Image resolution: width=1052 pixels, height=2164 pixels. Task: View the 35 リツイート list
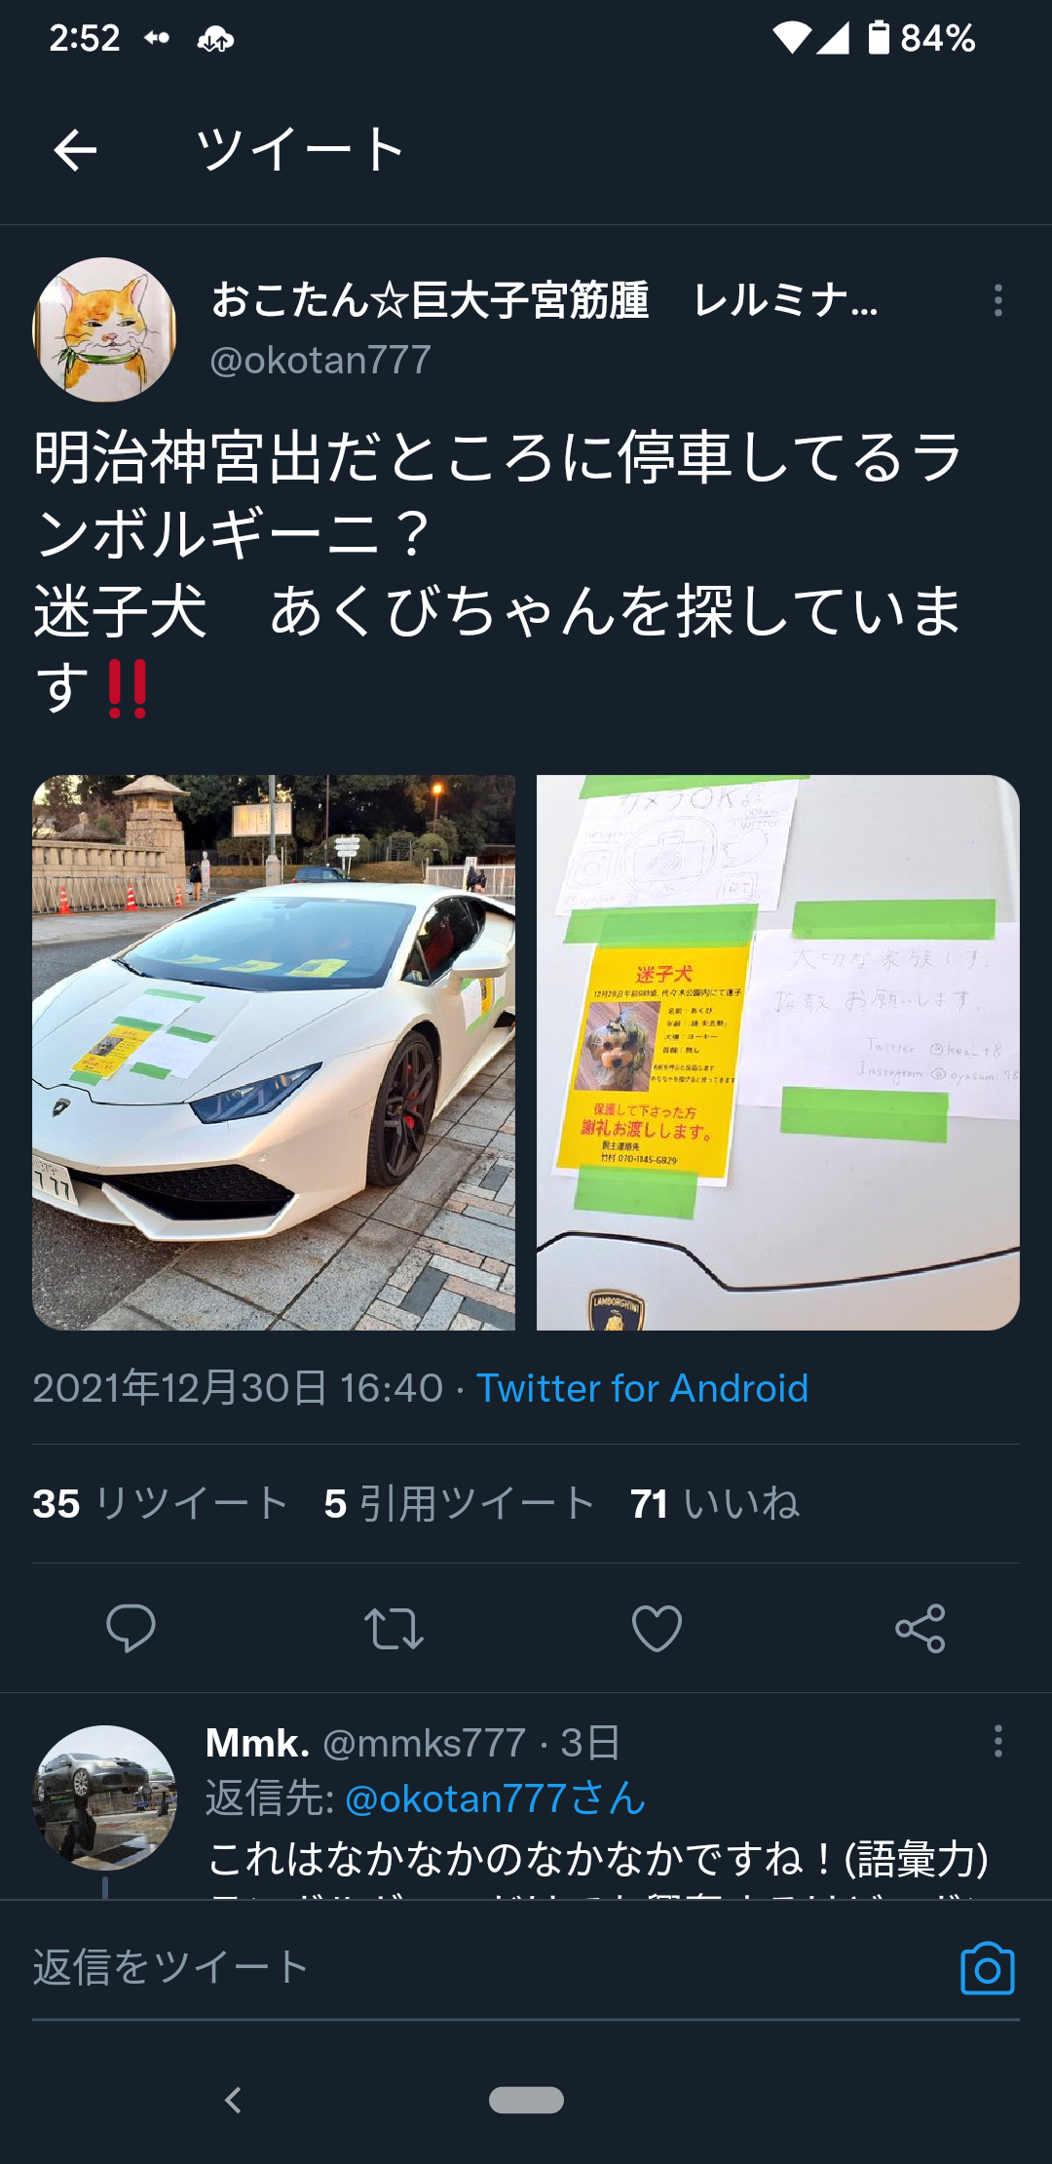click(x=160, y=1503)
